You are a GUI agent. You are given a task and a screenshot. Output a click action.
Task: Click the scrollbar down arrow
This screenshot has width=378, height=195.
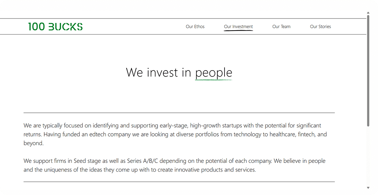(x=368, y=187)
